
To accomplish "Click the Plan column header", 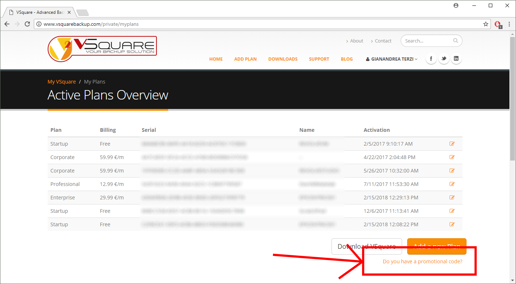I will [x=56, y=130].
